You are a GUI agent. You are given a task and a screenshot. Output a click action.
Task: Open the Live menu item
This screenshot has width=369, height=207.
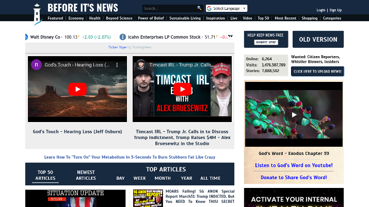coord(234,18)
